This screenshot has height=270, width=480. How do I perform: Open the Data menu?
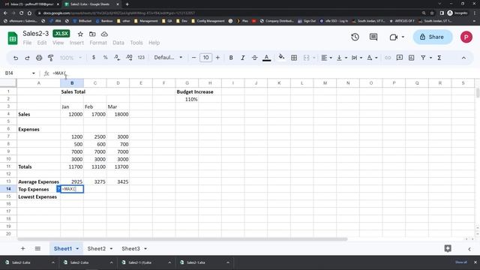pyautogui.click(x=118, y=43)
